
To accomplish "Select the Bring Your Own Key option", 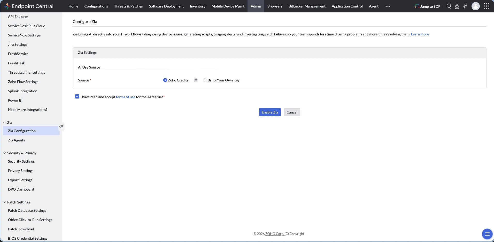I will pyautogui.click(x=205, y=80).
